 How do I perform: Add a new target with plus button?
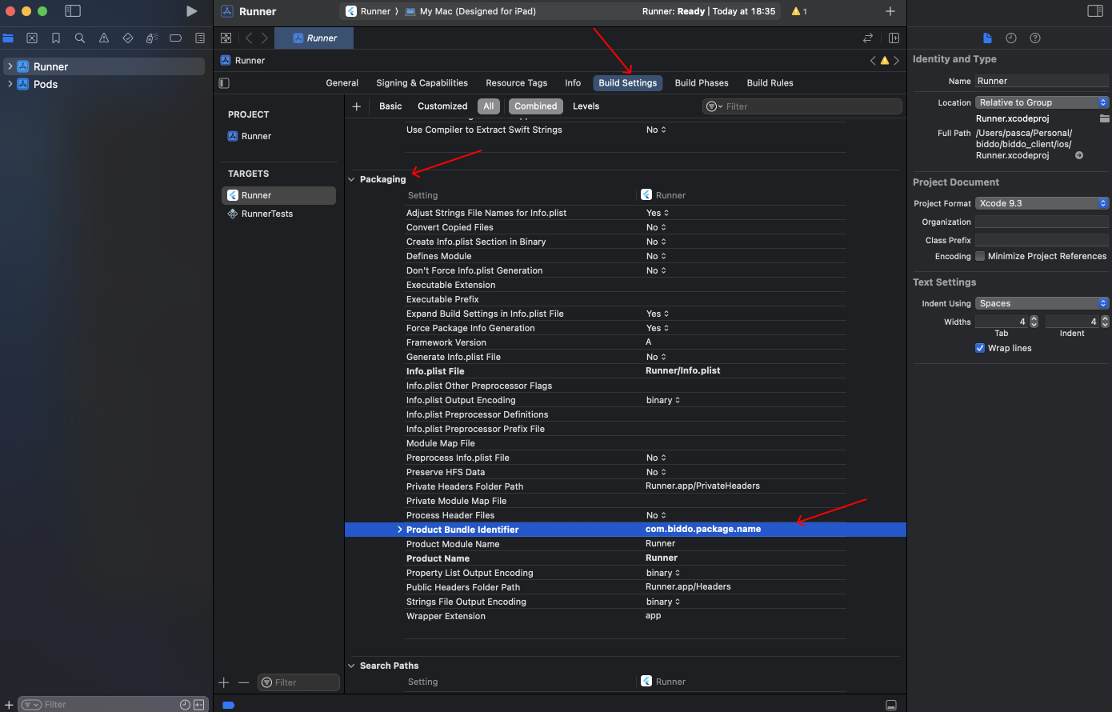click(x=224, y=682)
